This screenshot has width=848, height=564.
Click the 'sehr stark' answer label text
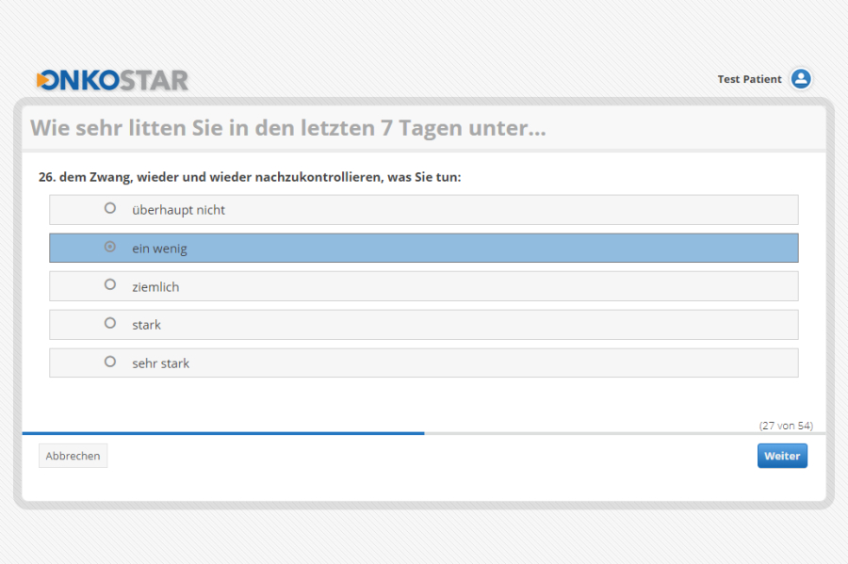click(x=160, y=363)
